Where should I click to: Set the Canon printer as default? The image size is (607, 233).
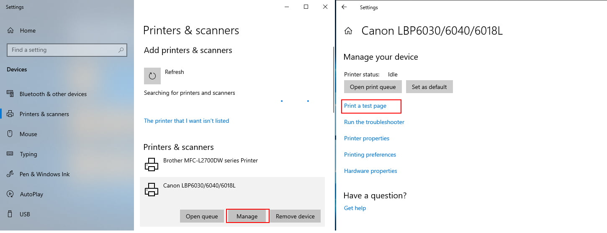coord(430,87)
